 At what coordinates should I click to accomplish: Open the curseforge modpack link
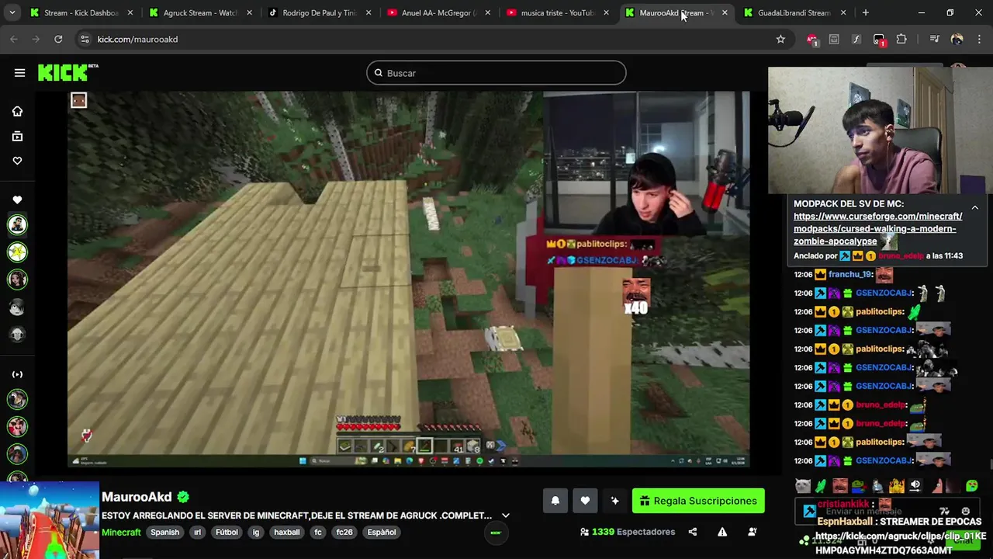coord(877,229)
